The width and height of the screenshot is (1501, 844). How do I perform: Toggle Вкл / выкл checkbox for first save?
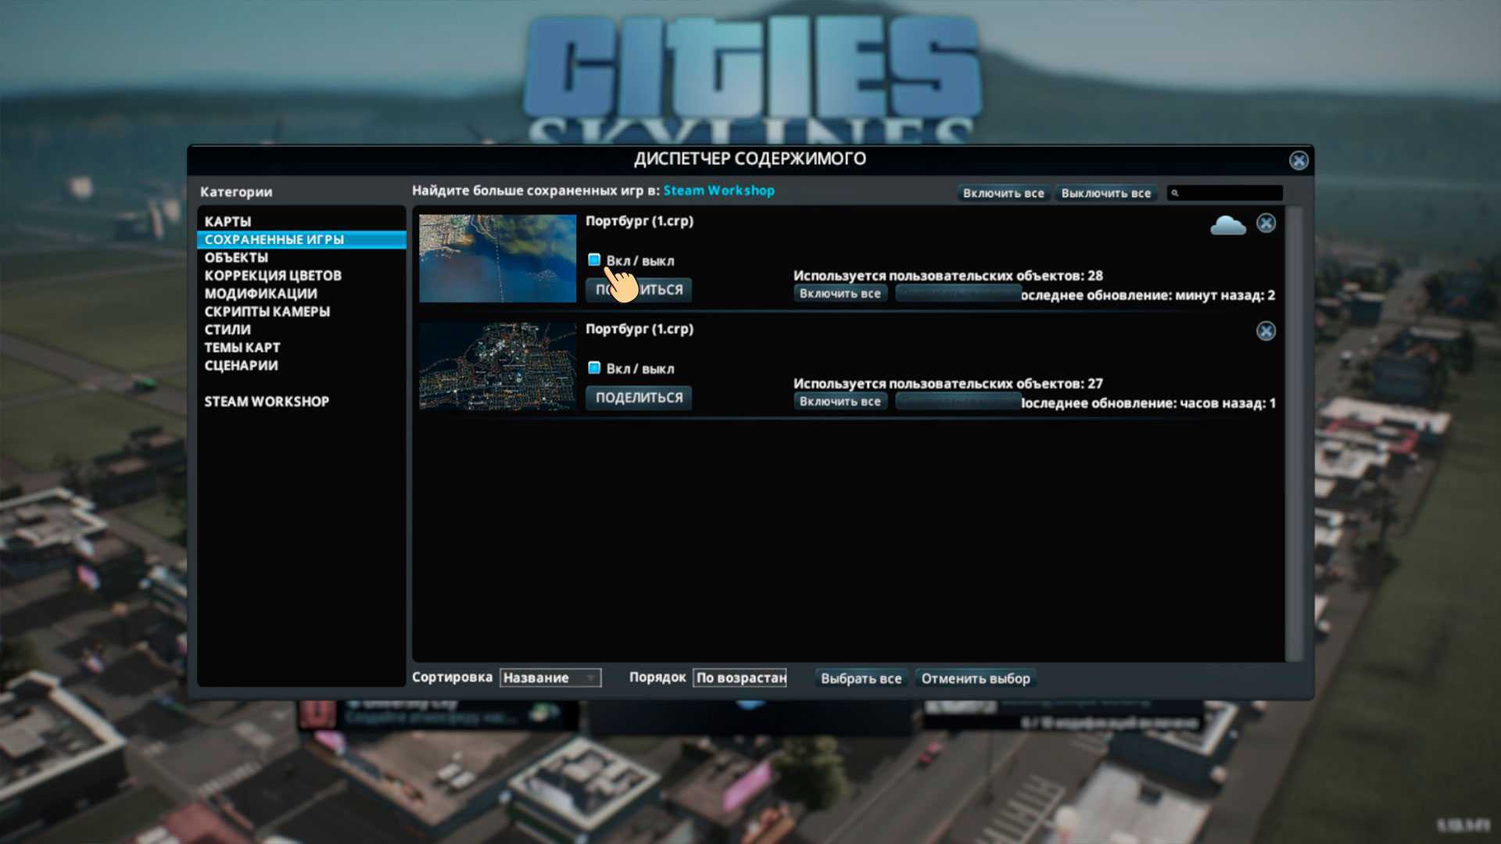(x=594, y=260)
